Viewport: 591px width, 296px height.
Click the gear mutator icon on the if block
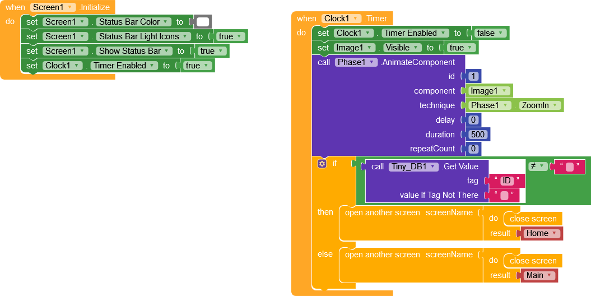coord(322,164)
